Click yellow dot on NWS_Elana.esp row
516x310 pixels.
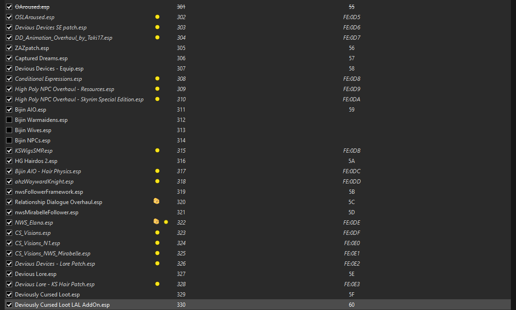[x=166, y=222]
